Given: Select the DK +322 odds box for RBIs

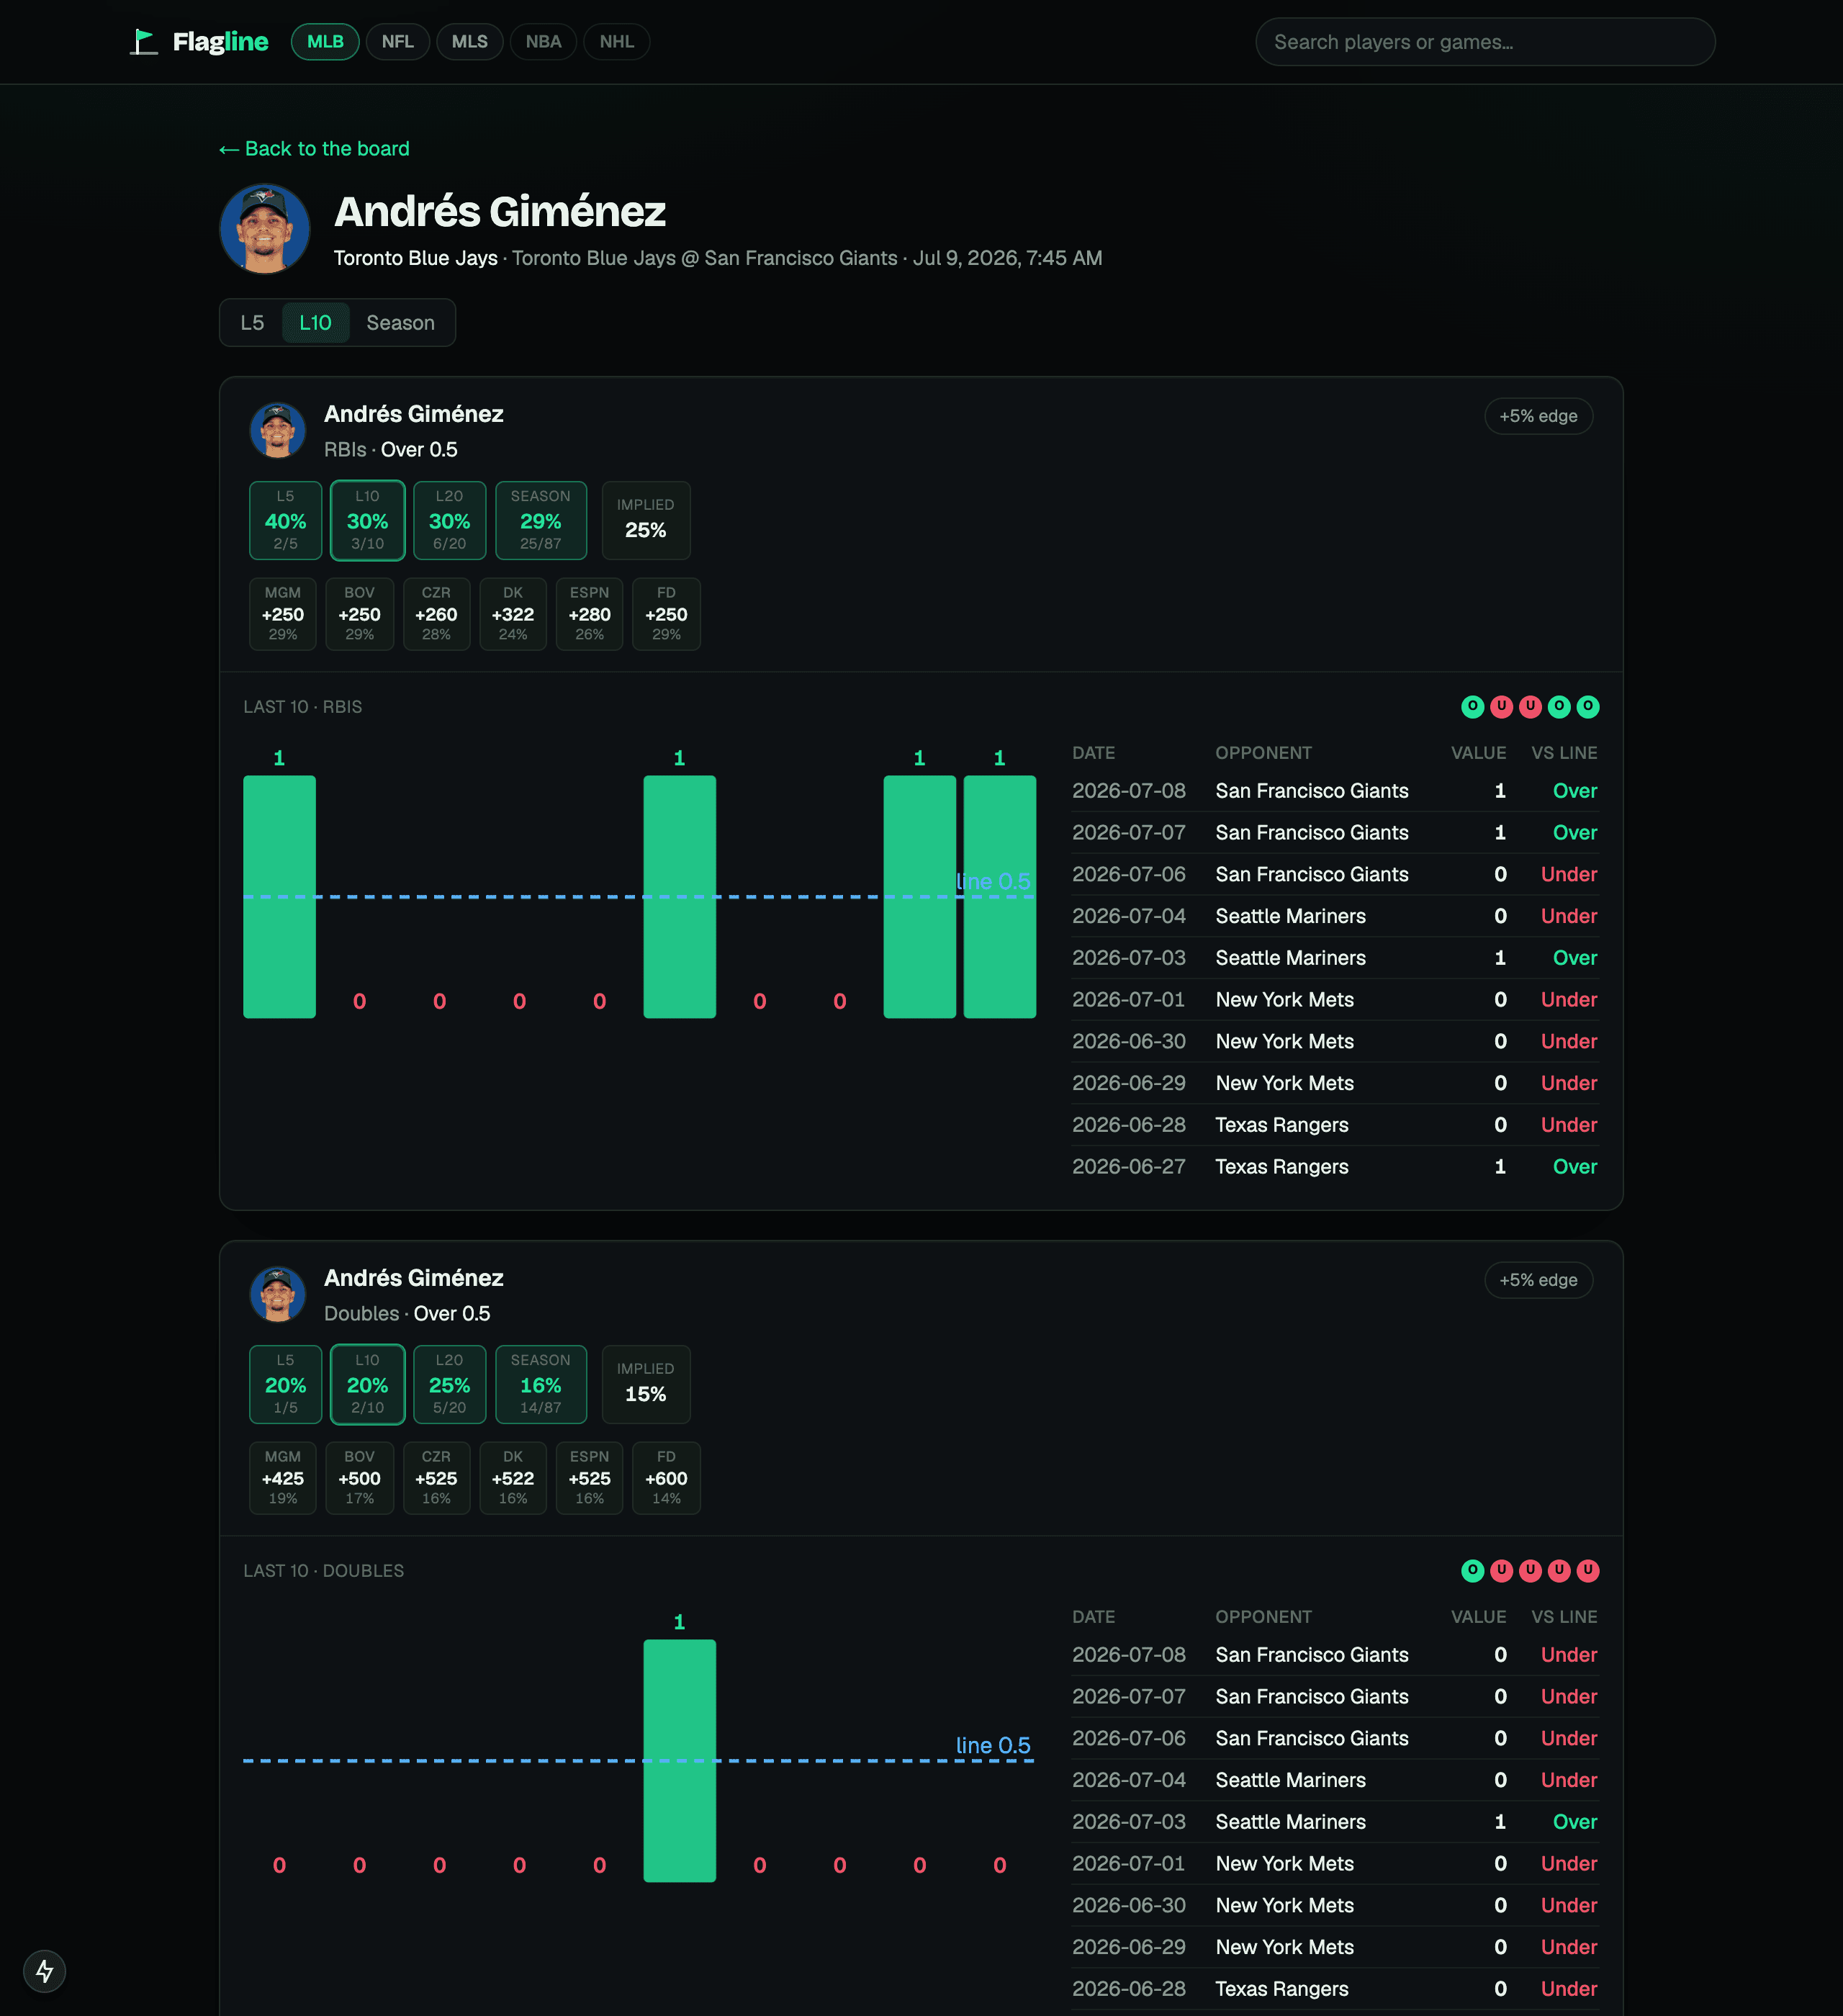Looking at the screenshot, I should coord(513,614).
